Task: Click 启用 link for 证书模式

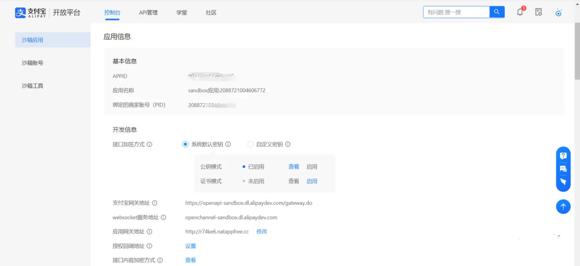Action: click(x=312, y=181)
